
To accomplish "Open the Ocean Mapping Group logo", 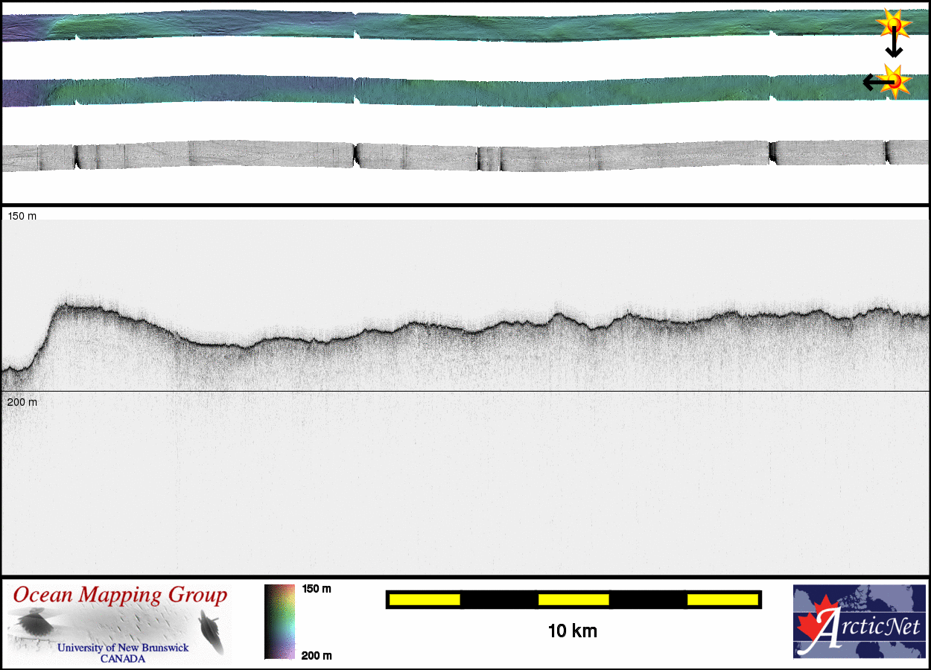I will [119, 624].
